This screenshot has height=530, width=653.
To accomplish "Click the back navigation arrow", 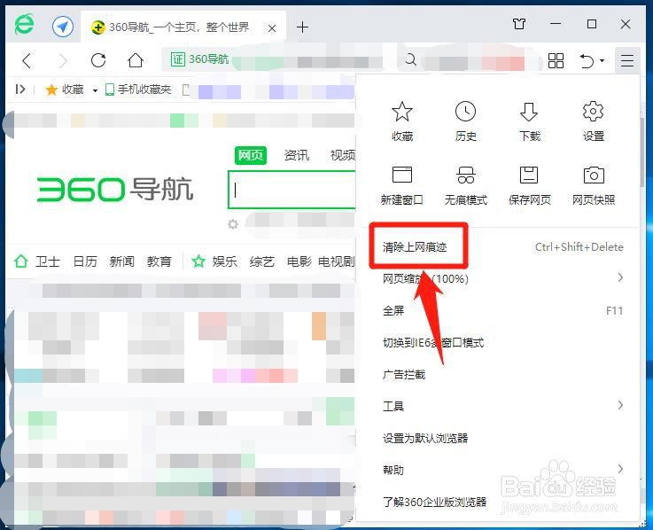I will click(x=27, y=61).
